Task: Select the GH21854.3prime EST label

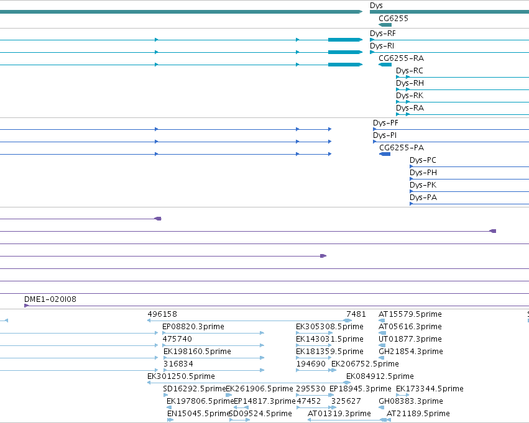Action: click(x=411, y=352)
